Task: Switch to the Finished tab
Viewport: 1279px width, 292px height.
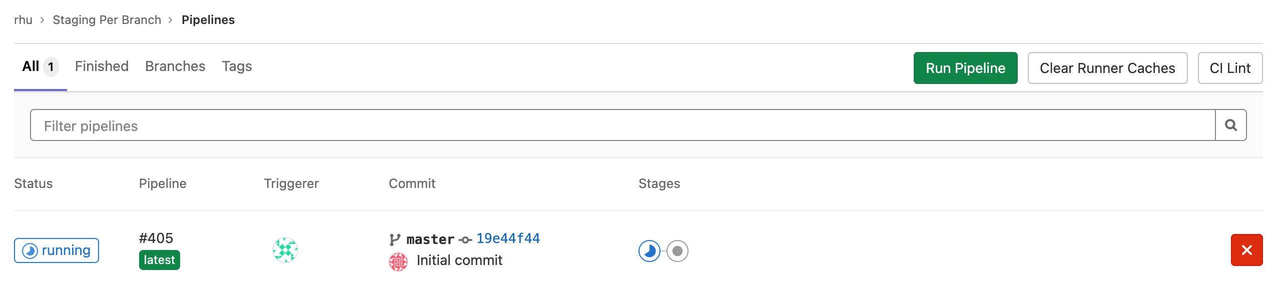Action: pos(102,66)
